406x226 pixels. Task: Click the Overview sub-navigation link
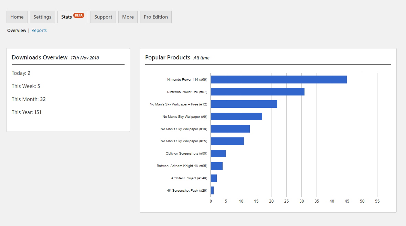(17, 31)
